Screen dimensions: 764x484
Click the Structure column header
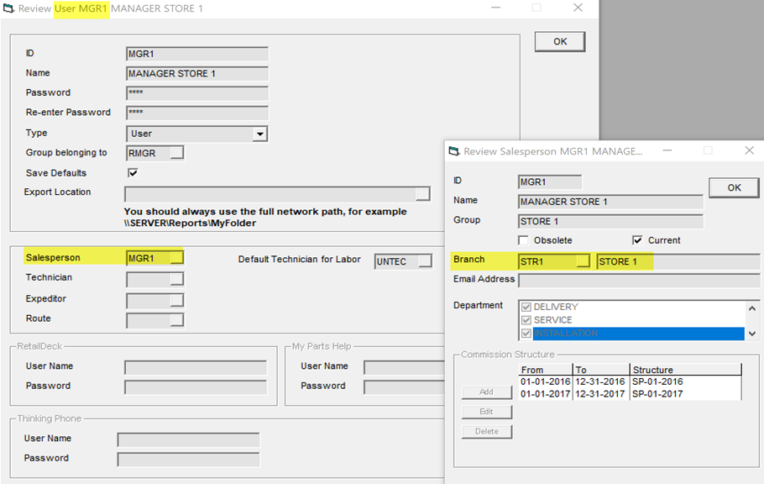(686, 370)
